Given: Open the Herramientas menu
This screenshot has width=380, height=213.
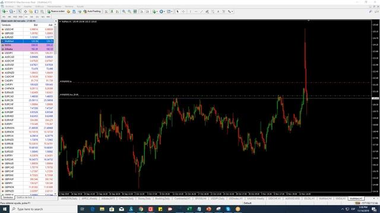Looking at the screenshot, I should [54, 7].
